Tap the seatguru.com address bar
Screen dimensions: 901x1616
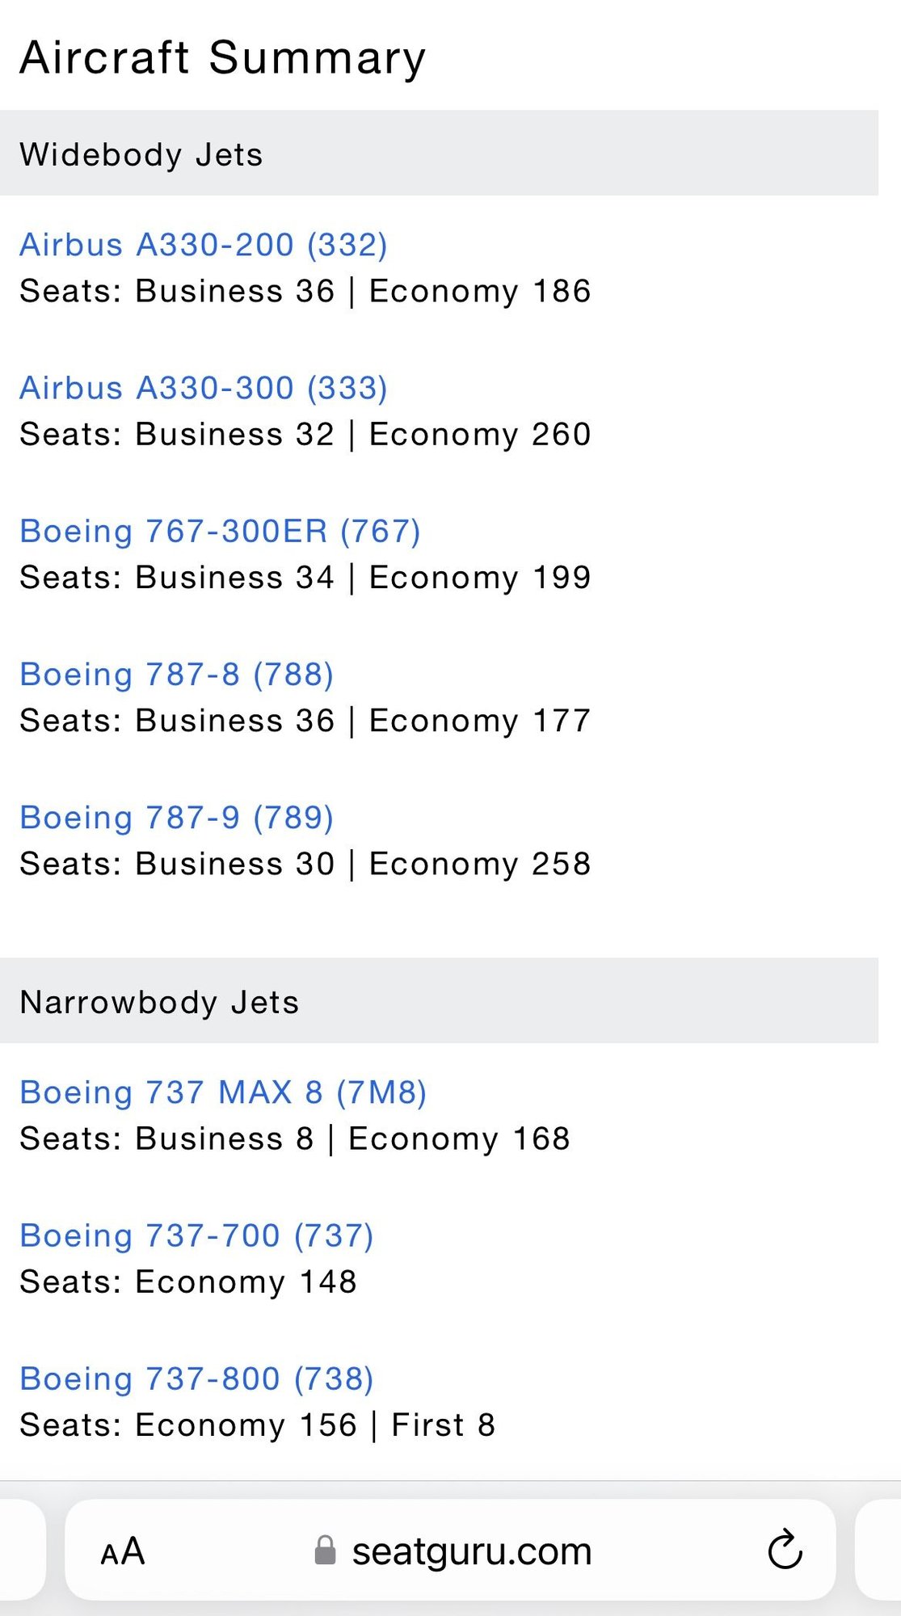pos(471,1551)
